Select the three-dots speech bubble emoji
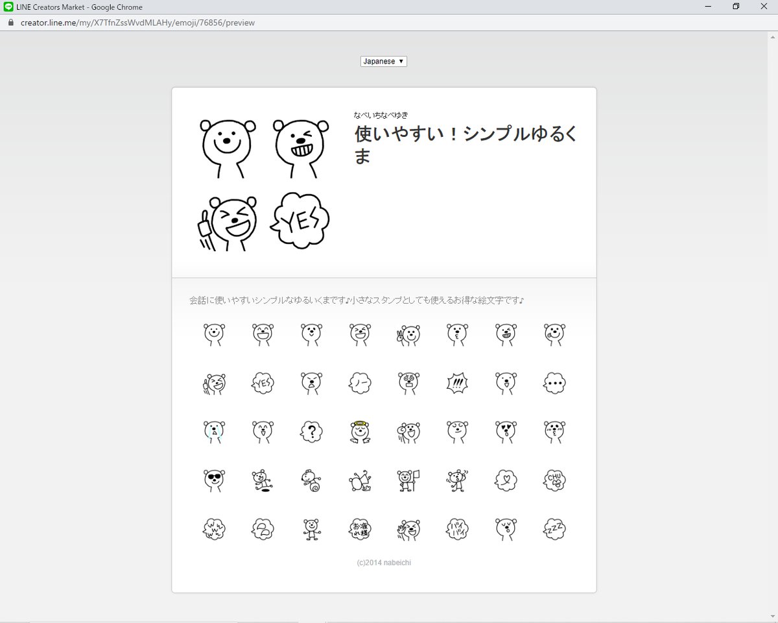Image resolution: width=778 pixels, height=623 pixels. [x=554, y=384]
